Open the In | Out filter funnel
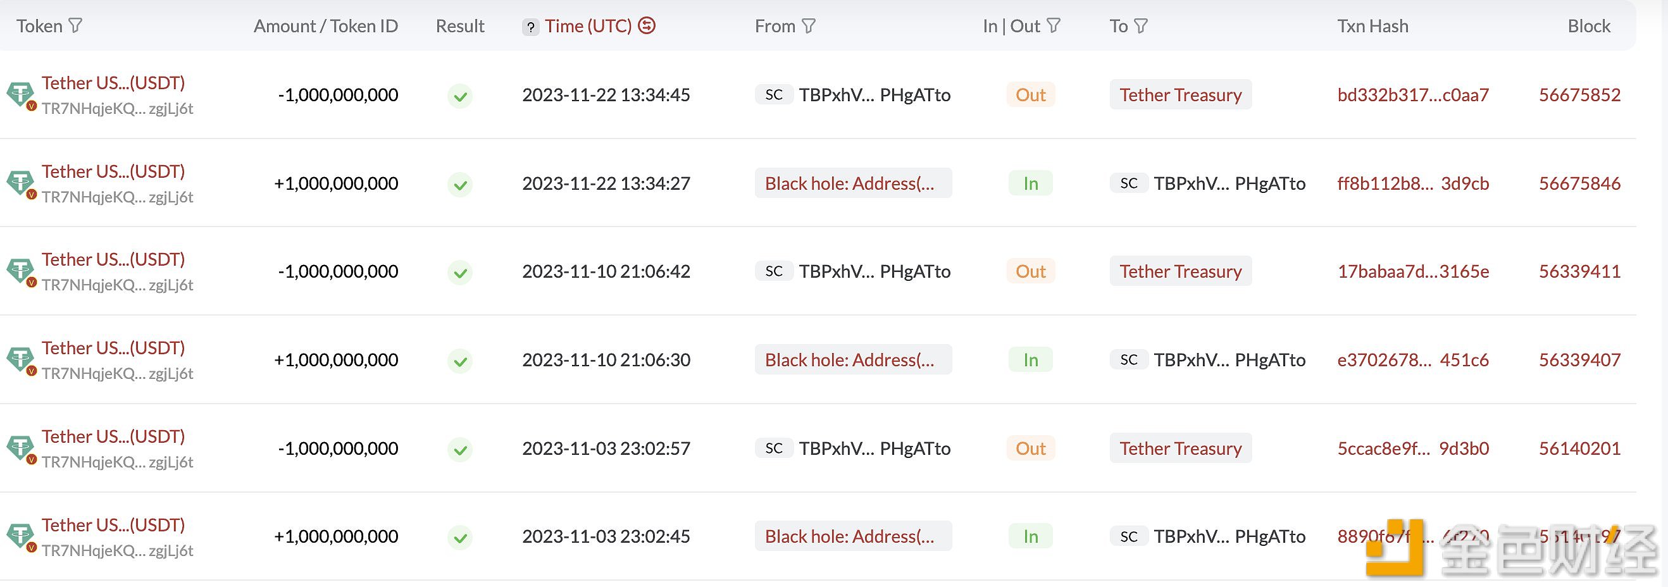The height and width of the screenshot is (587, 1668). pyautogui.click(x=1054, y=26)
